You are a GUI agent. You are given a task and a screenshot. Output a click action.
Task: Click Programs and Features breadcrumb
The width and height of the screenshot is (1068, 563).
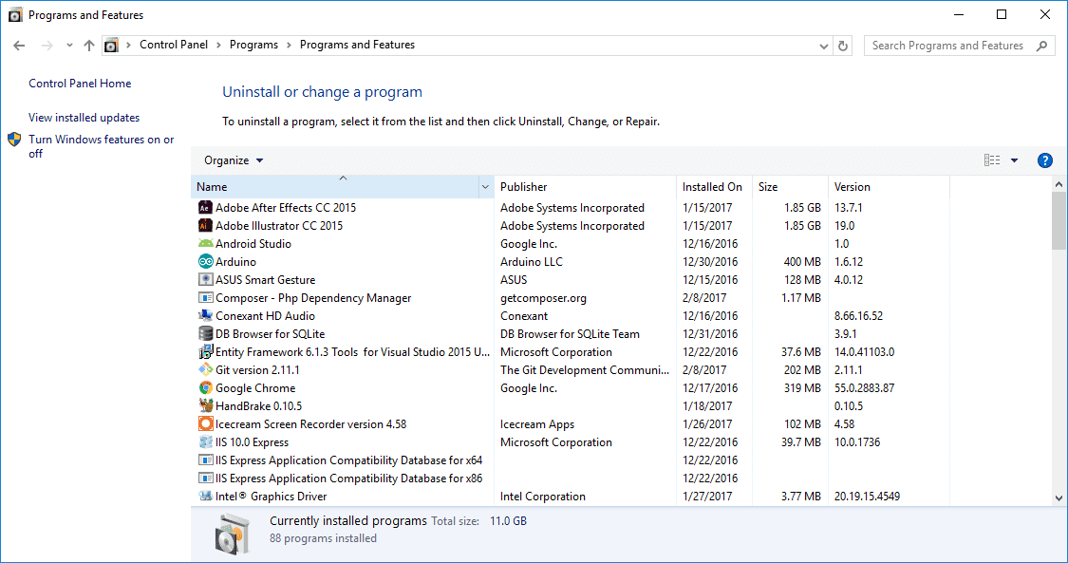click(x=357, y=45)
